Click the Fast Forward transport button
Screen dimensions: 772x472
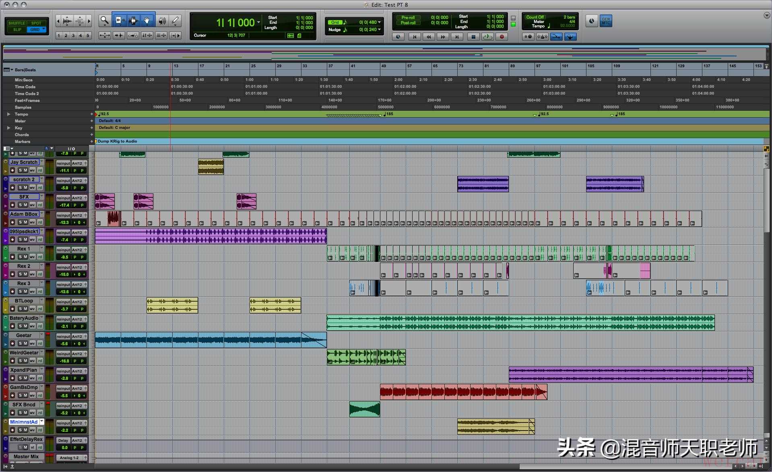[443, 37]
